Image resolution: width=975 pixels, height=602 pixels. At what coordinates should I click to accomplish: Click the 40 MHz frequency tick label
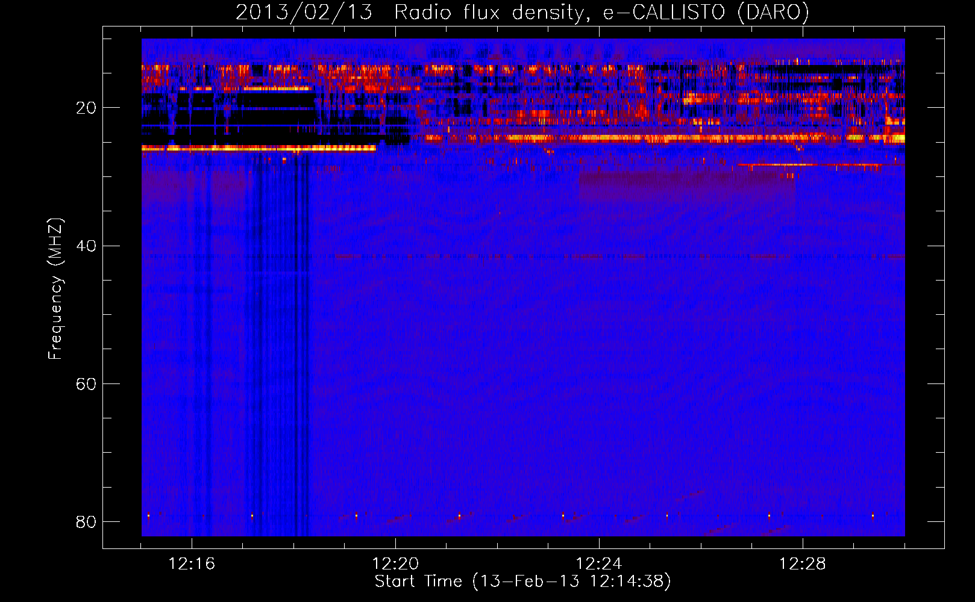(x=86, y=246)
